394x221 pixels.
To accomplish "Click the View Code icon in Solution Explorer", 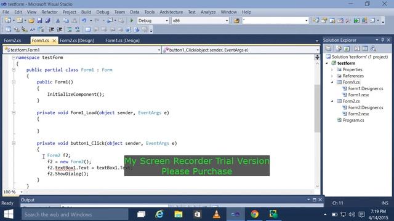I will 357,48.
